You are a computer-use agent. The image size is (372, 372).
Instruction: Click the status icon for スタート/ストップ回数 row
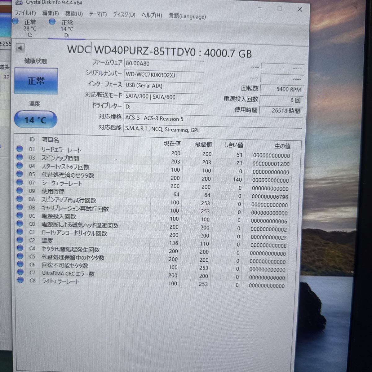point(20,166)
